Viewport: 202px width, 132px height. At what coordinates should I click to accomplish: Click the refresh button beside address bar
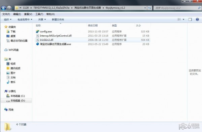pyautogui.click(x=149, y=8)
